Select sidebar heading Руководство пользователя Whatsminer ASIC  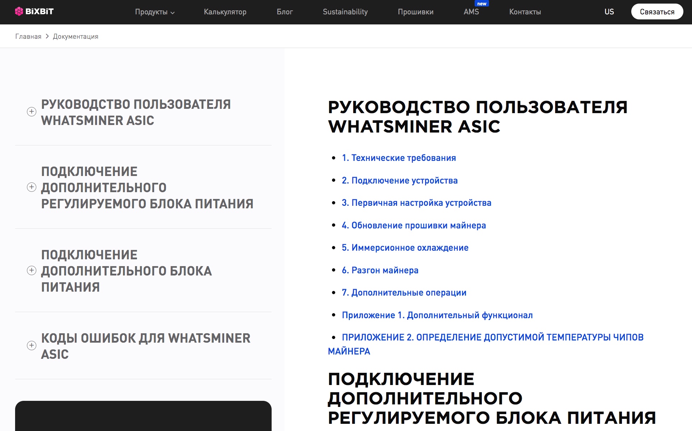point(136,112)
